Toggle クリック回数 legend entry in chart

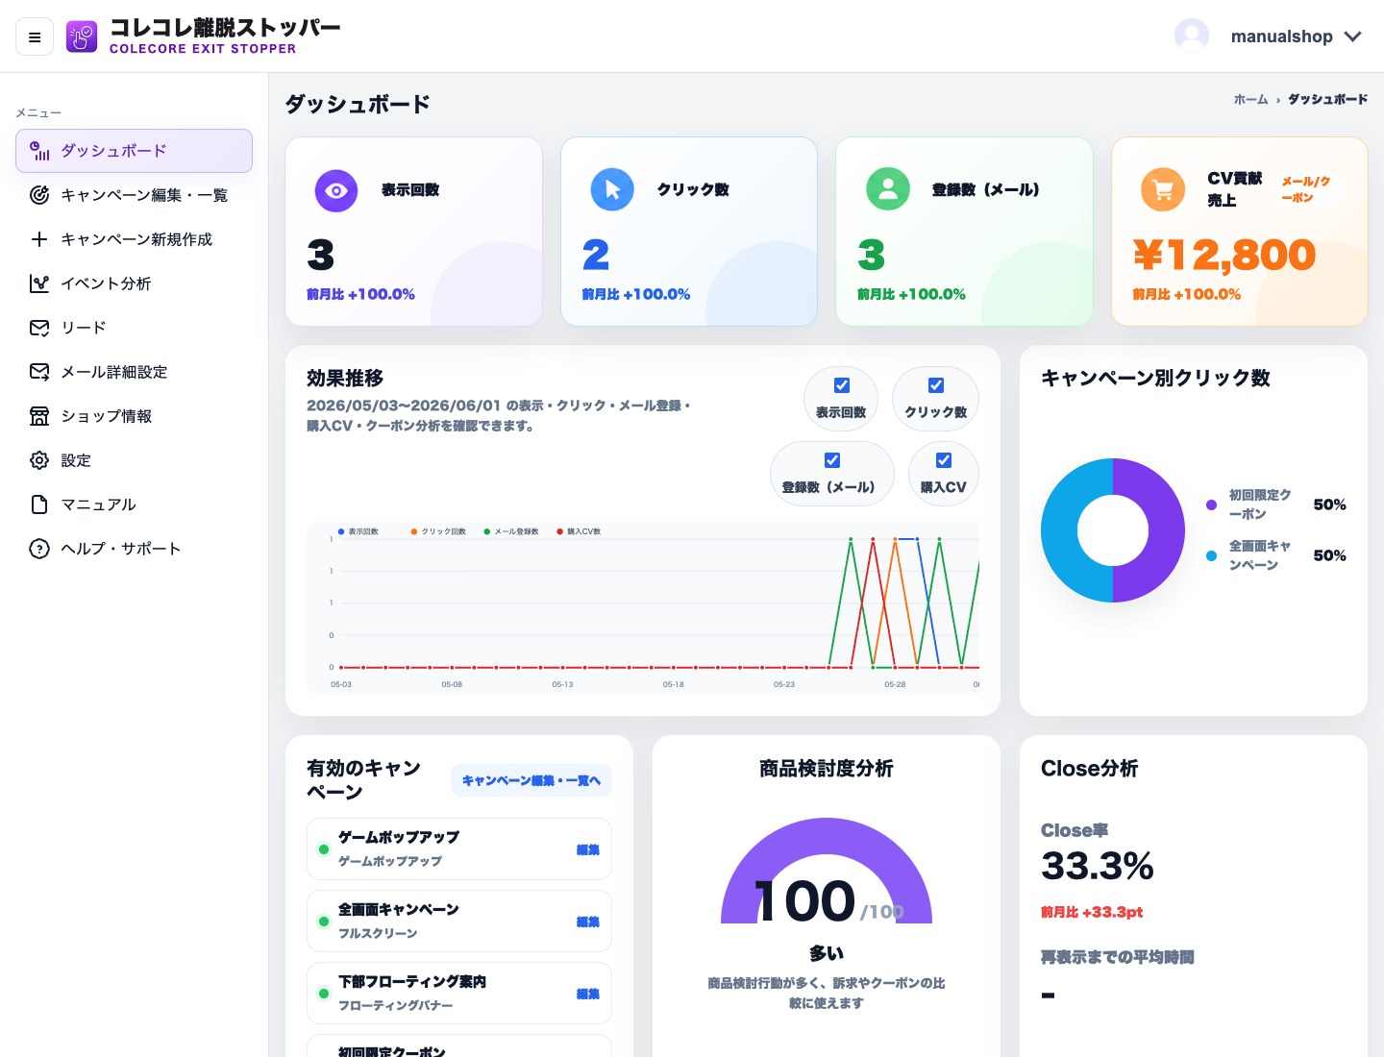[x=438, y=531]
